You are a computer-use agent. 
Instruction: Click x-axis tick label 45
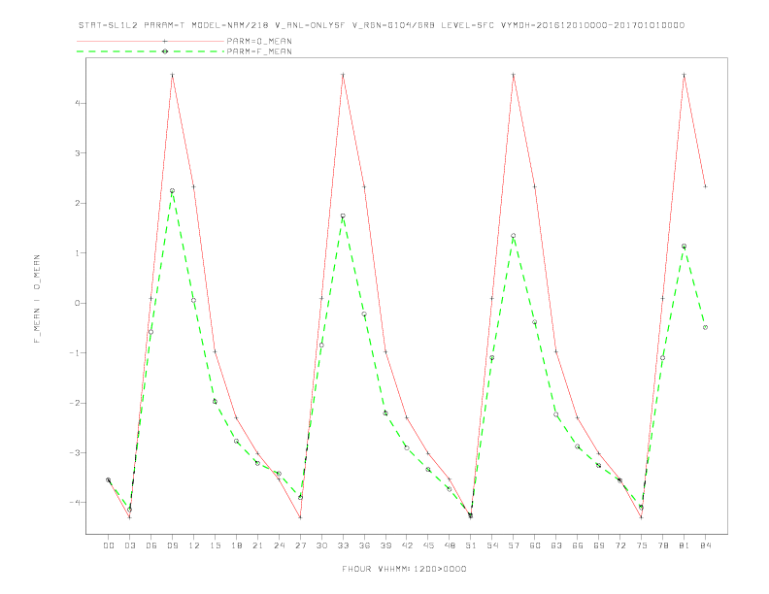[x=428, y=545]
